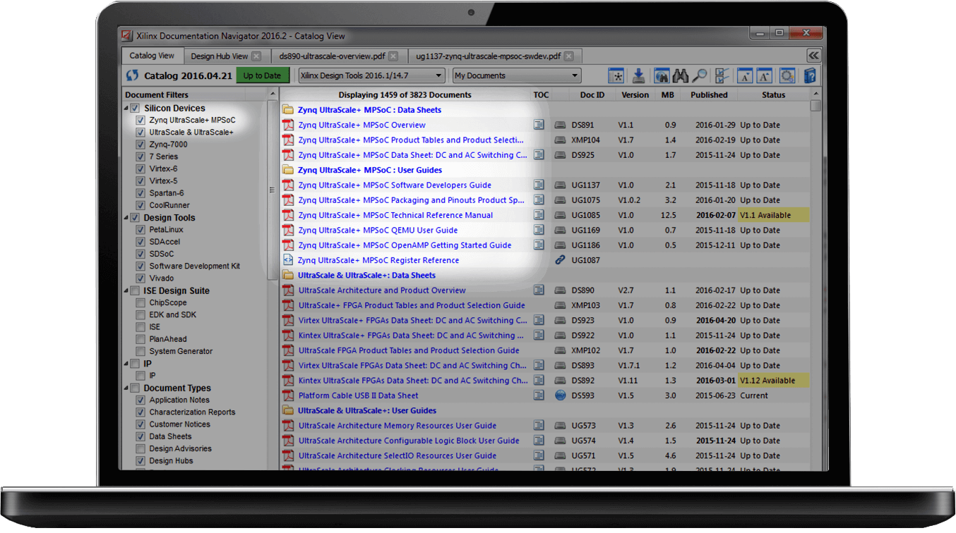Open help via blue book icon
Screen dimensions: 956x533
pos(810,76)
